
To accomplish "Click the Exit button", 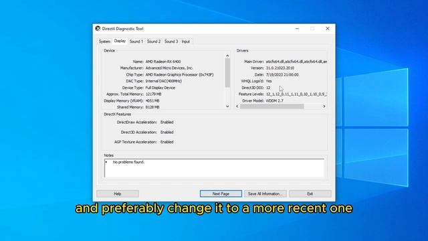I will pos(310,193).
